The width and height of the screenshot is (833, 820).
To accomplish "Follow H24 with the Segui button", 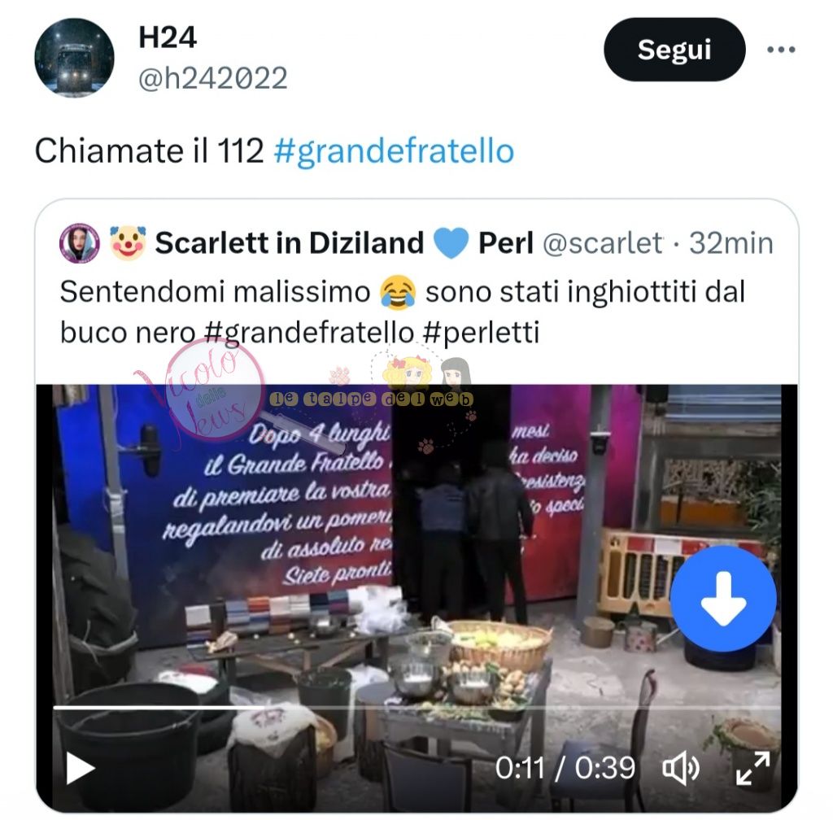I will click(674, 50).
